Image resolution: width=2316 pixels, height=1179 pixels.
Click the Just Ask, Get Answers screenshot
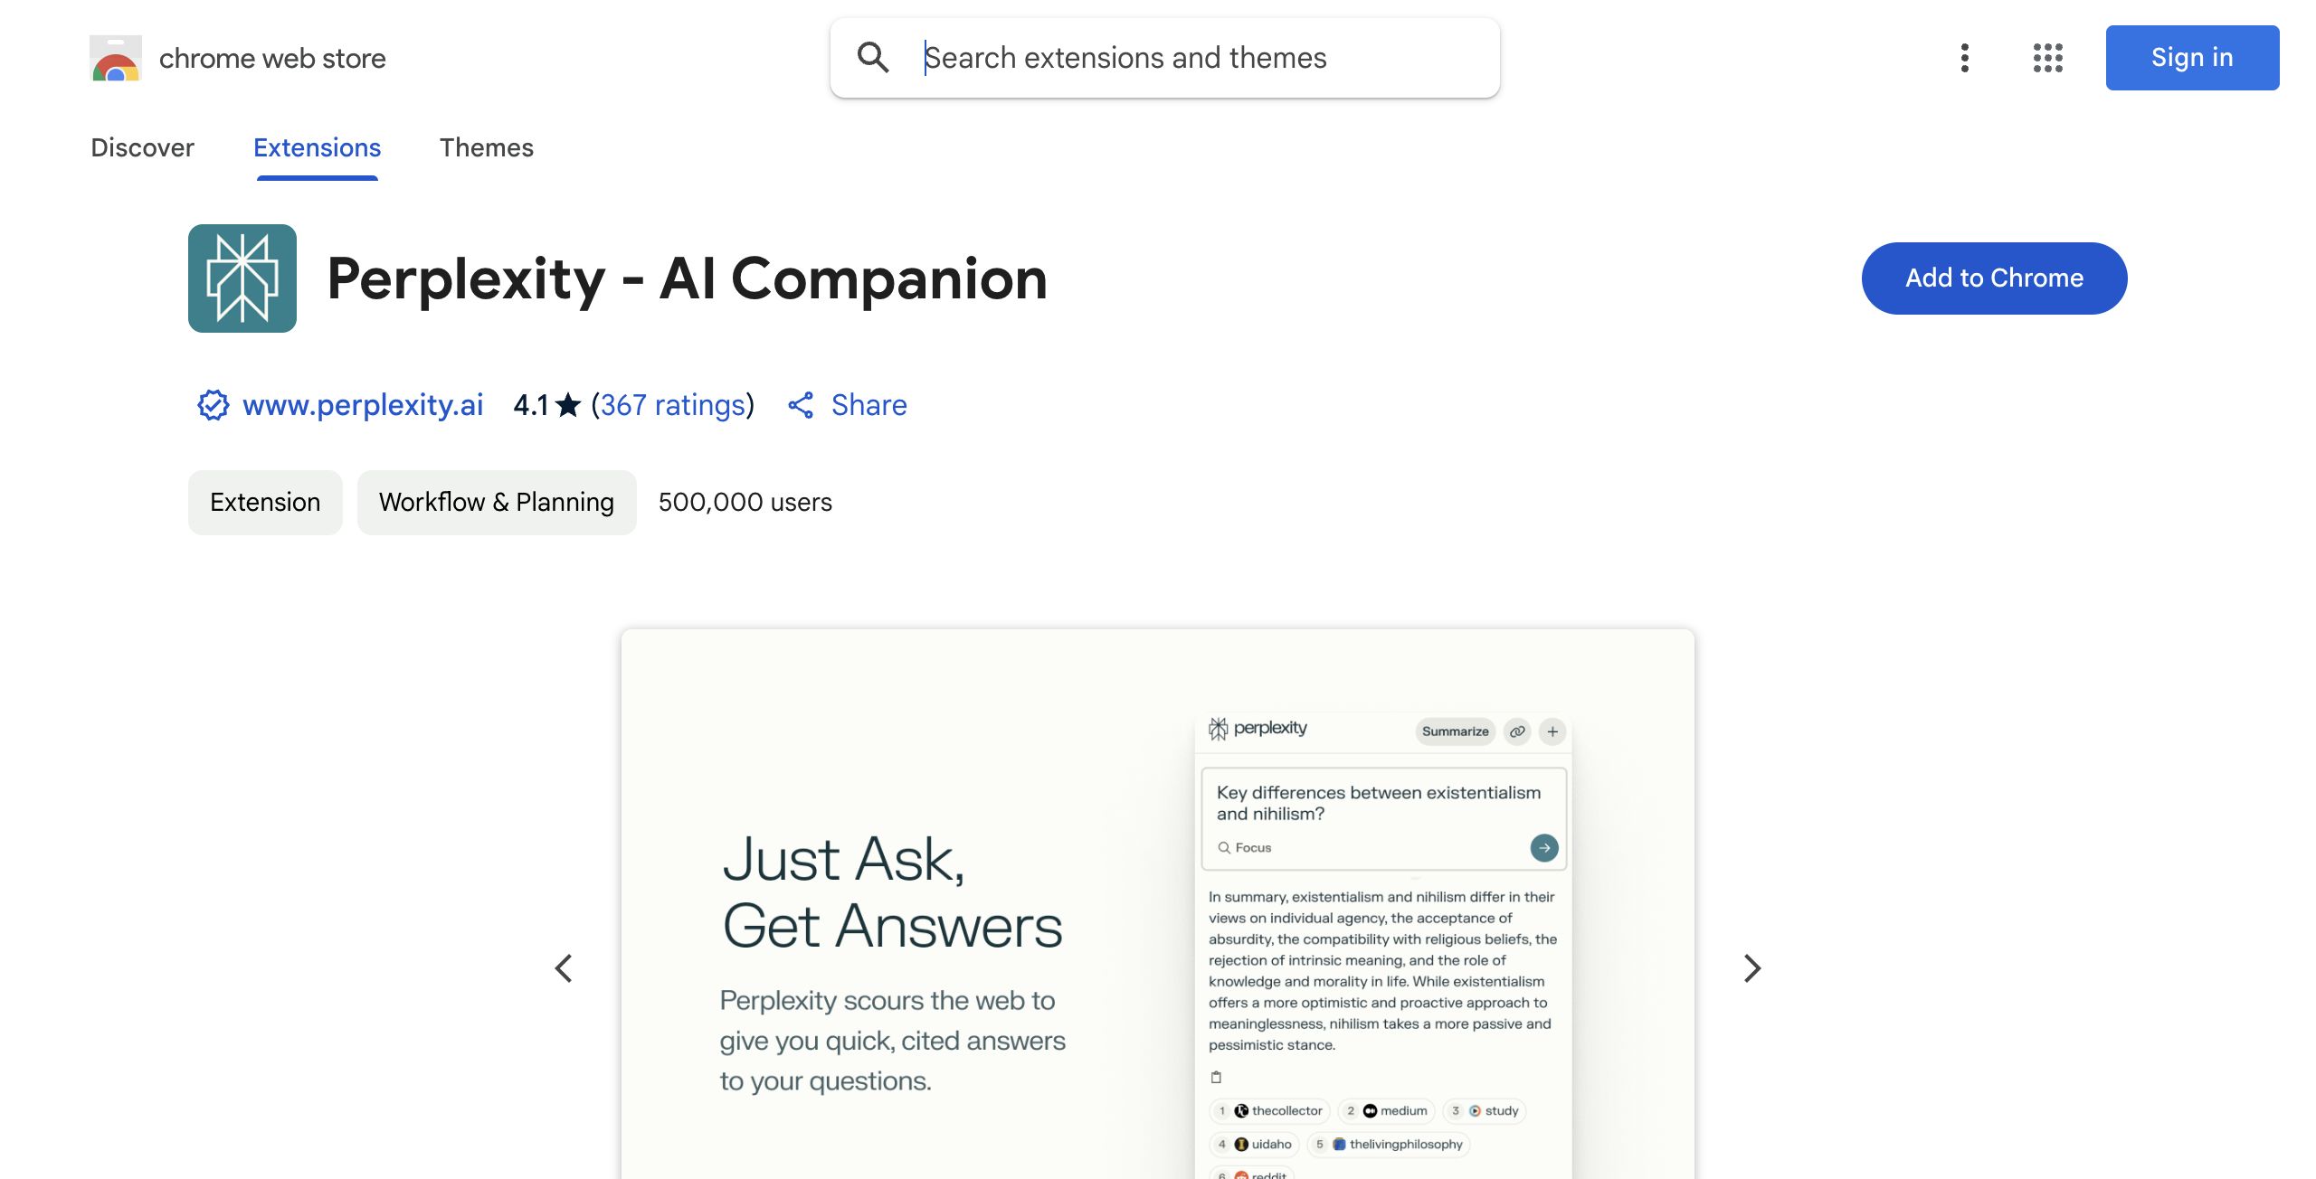[x=1158, y=904]
